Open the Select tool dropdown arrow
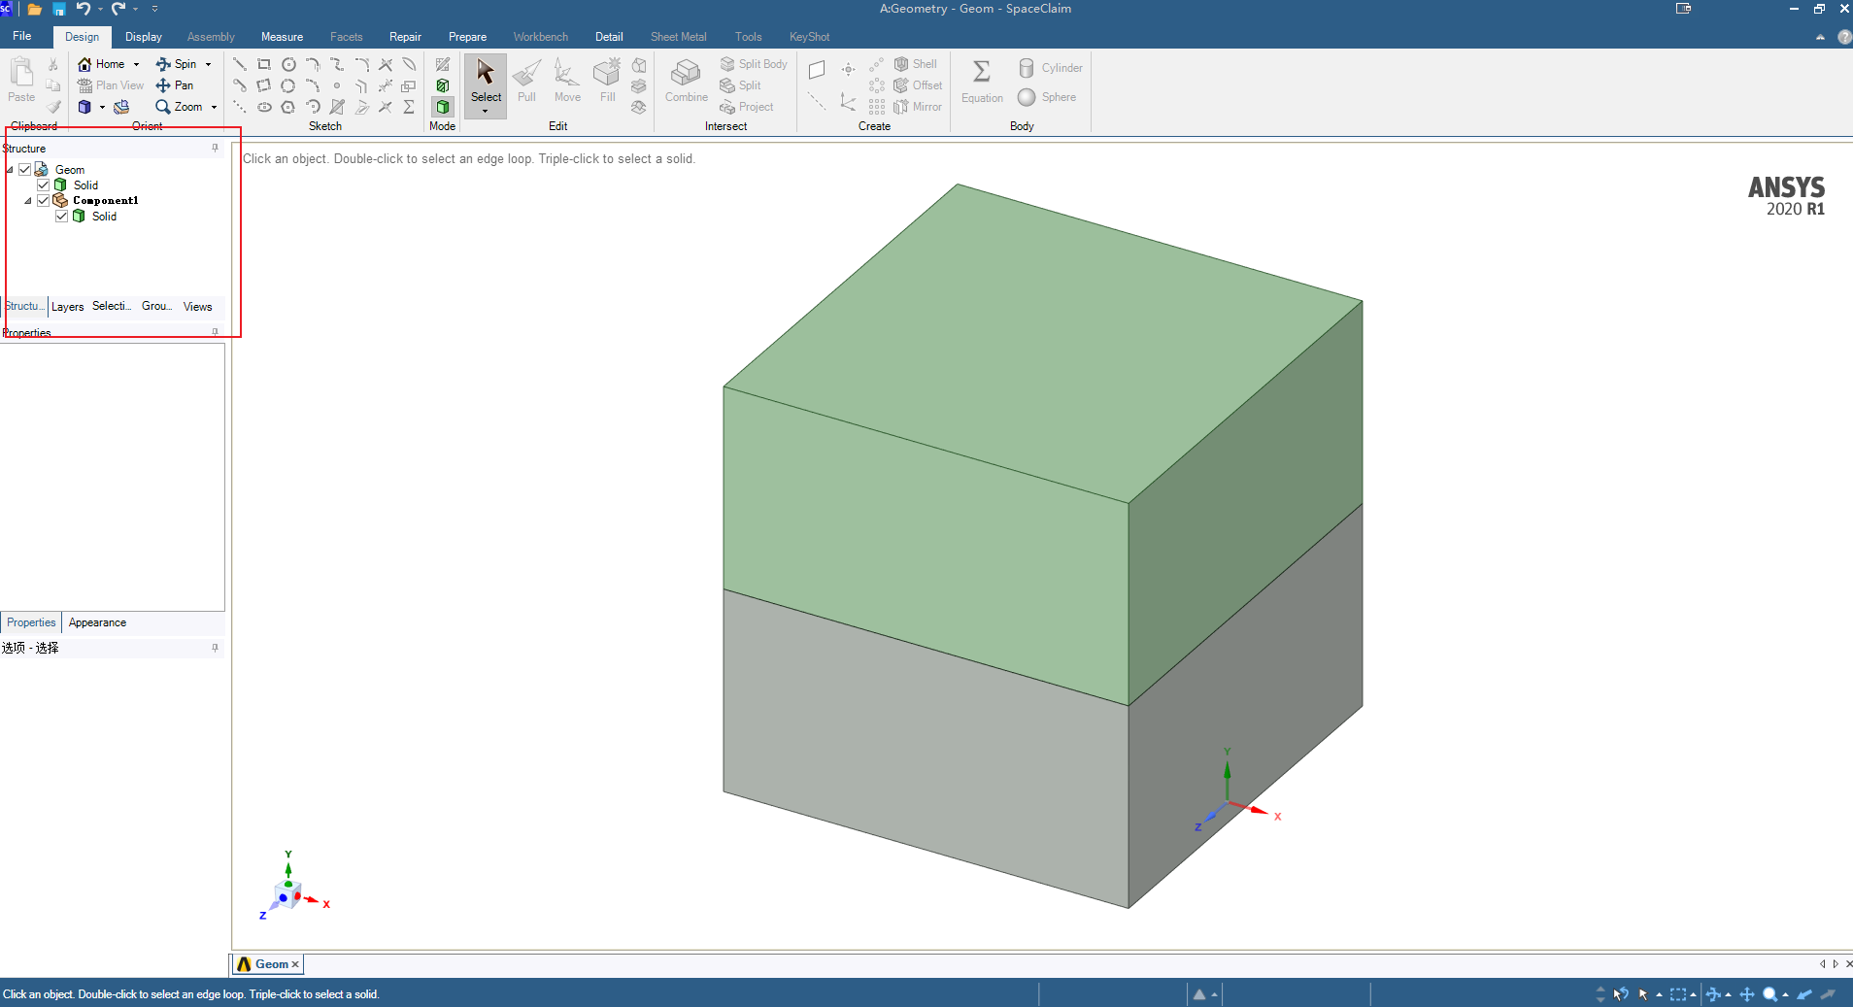The height and width of the screenshot is (1007, 1853). (x=486, y=111)
